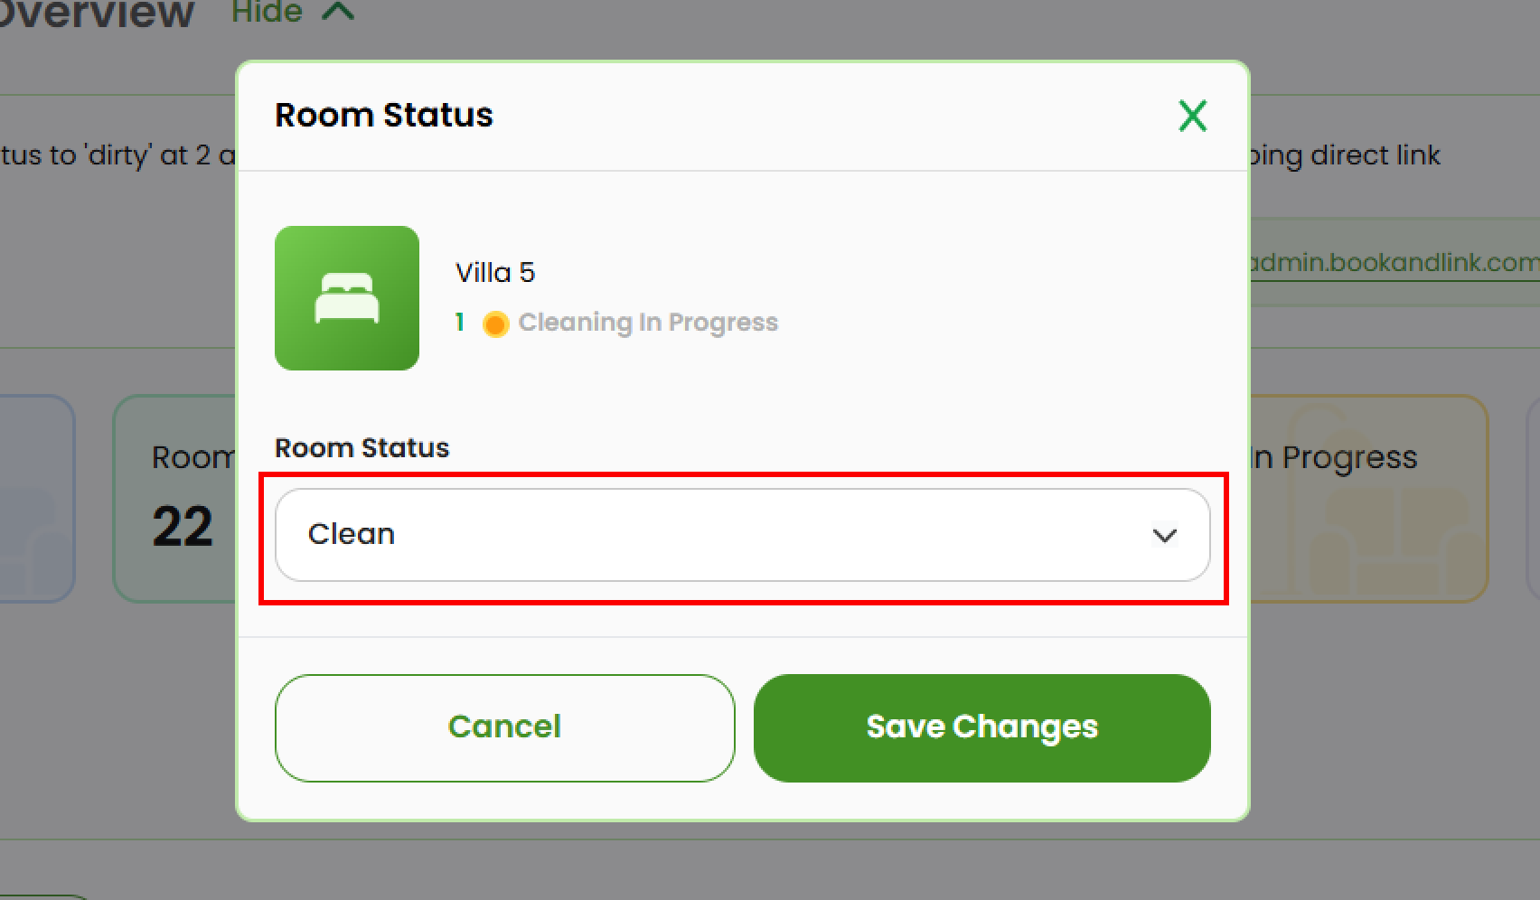The height and width of the screenshot is (900, 1540).
Task: Click the Villa 5 room name
Action: tap(494, 271)
